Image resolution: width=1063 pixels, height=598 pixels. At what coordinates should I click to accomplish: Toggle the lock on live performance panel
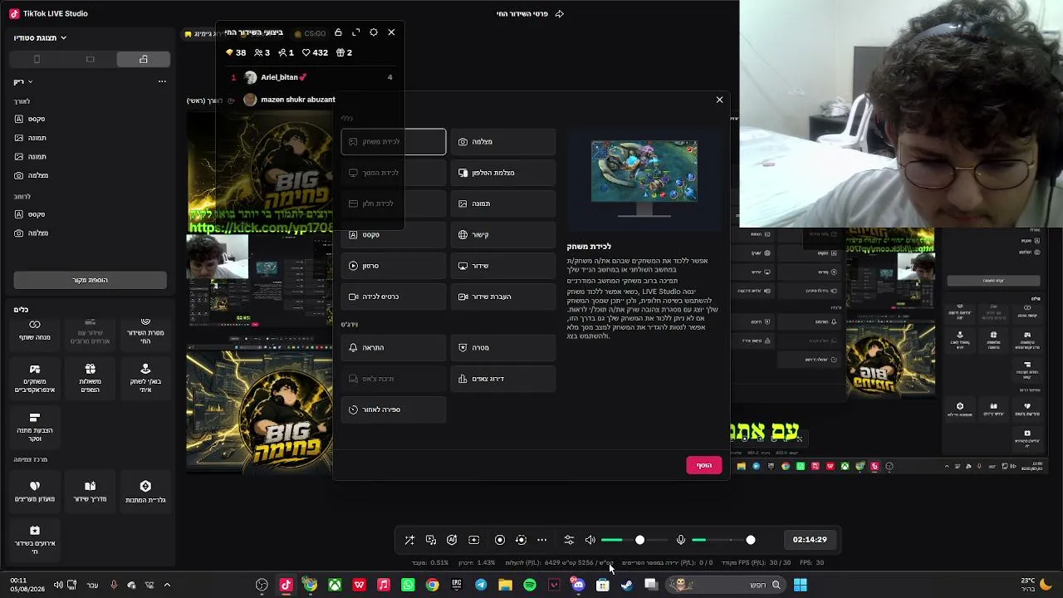pyautogui.click(x=338, y=32)
